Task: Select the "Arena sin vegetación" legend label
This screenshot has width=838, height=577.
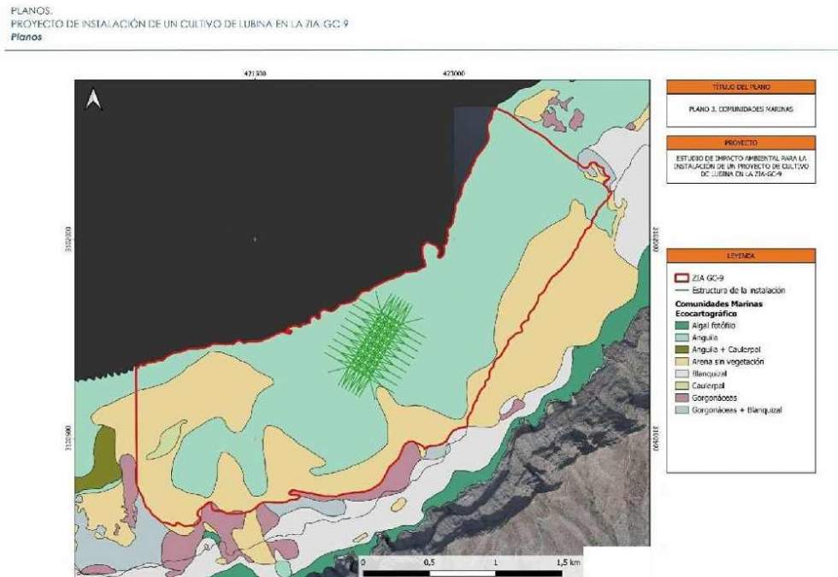Action: click(728, 362)
